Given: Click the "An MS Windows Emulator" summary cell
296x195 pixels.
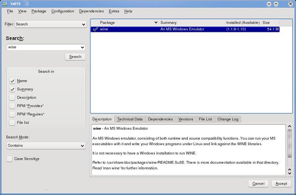Looking at the screenshot, I should pos(182,29).
